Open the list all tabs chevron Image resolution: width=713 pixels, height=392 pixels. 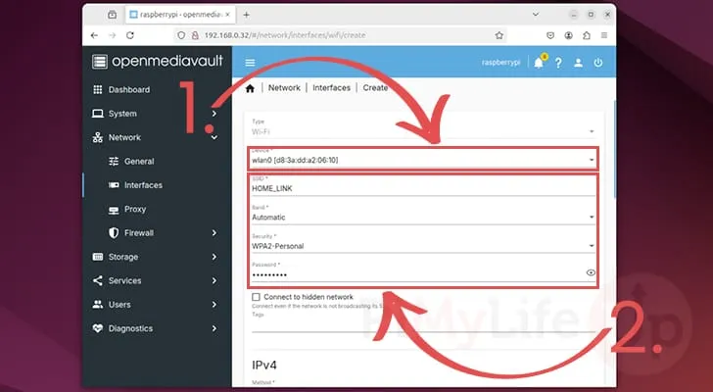(536, 15)
